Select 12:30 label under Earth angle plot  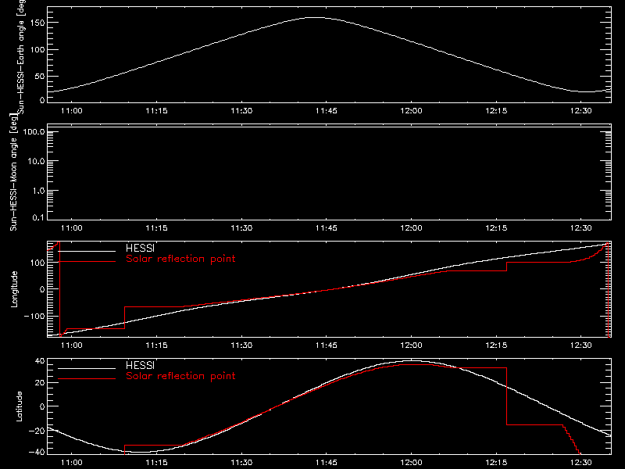581,111
